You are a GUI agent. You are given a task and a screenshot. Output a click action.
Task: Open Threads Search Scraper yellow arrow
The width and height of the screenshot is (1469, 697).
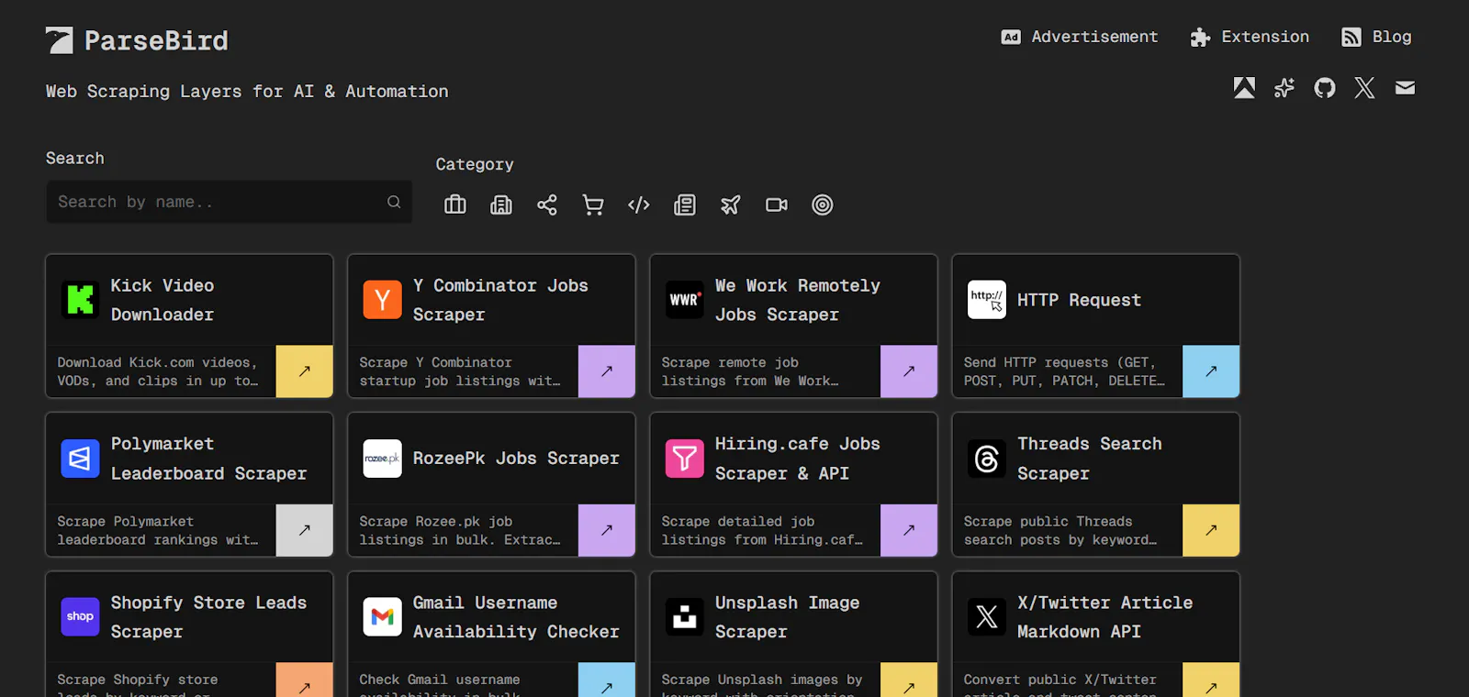(x=1210, y=530)
